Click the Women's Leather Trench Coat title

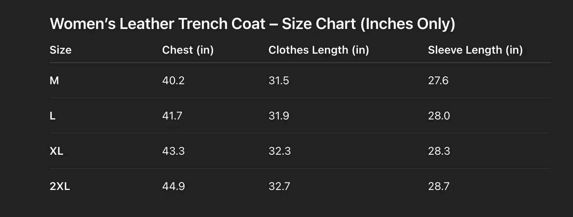tap(252, 24)
